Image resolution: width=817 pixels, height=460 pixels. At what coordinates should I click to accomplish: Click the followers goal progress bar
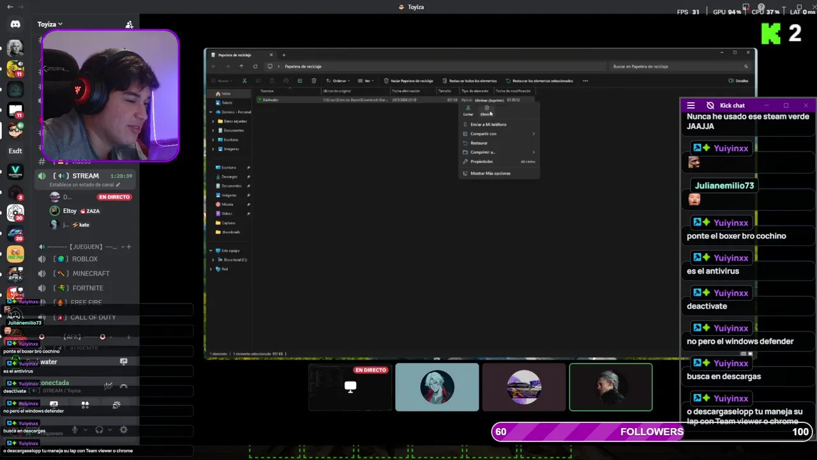[652, 432]
